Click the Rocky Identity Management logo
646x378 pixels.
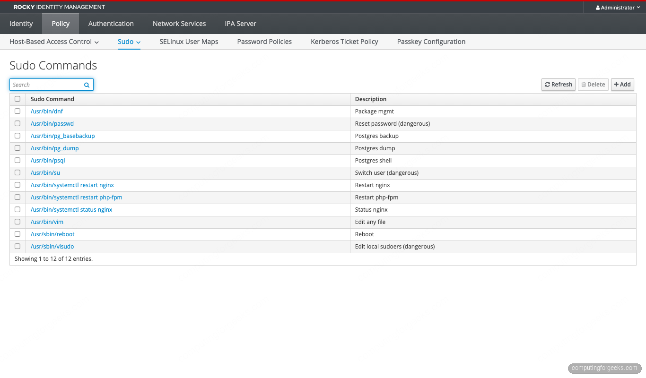click(x=59, y=7)
